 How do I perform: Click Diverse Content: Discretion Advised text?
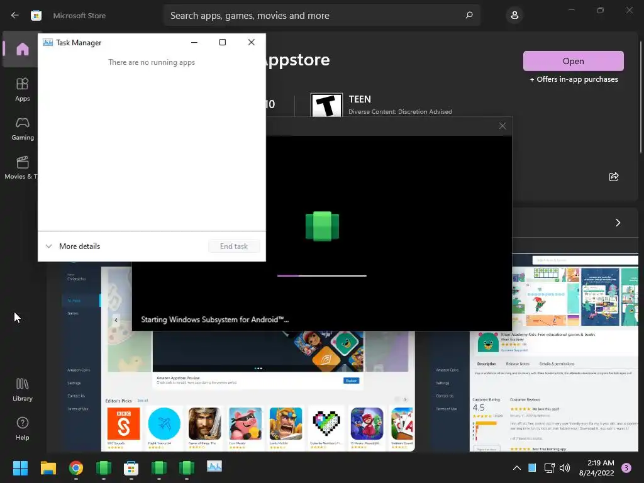point(400,112)
